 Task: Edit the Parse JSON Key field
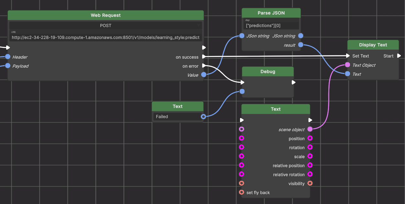click(271, 25)
